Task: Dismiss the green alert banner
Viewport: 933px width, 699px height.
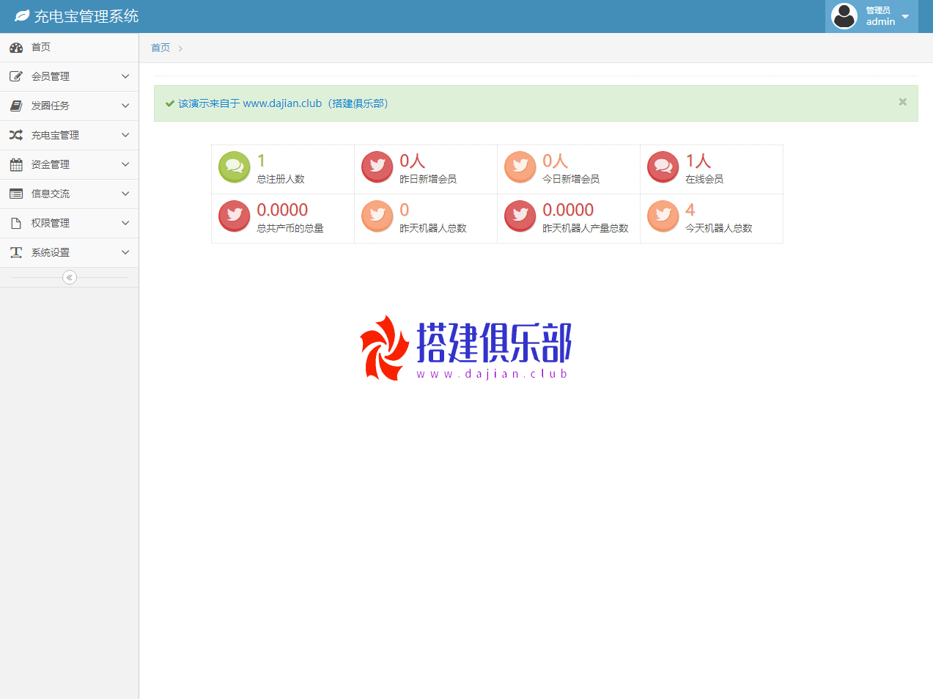Action: point(903,102)
